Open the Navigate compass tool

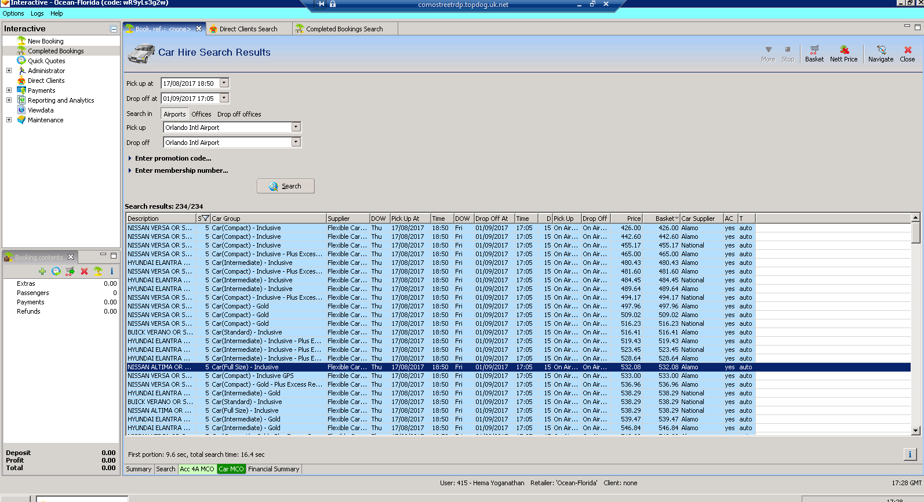881,53
